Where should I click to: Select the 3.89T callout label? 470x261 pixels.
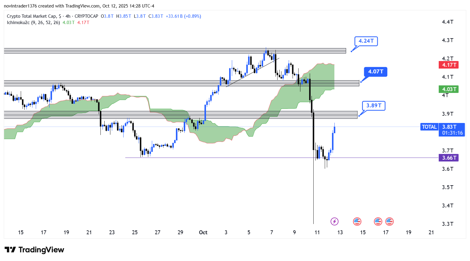point(374,106)
